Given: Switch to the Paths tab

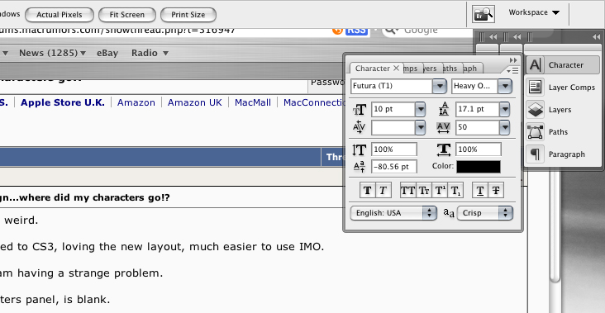Looking at the screenshot, I should (452, 69).
